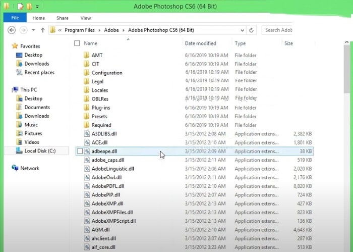
Task: Click the Search Adobe field
Action: click(277, 30)
